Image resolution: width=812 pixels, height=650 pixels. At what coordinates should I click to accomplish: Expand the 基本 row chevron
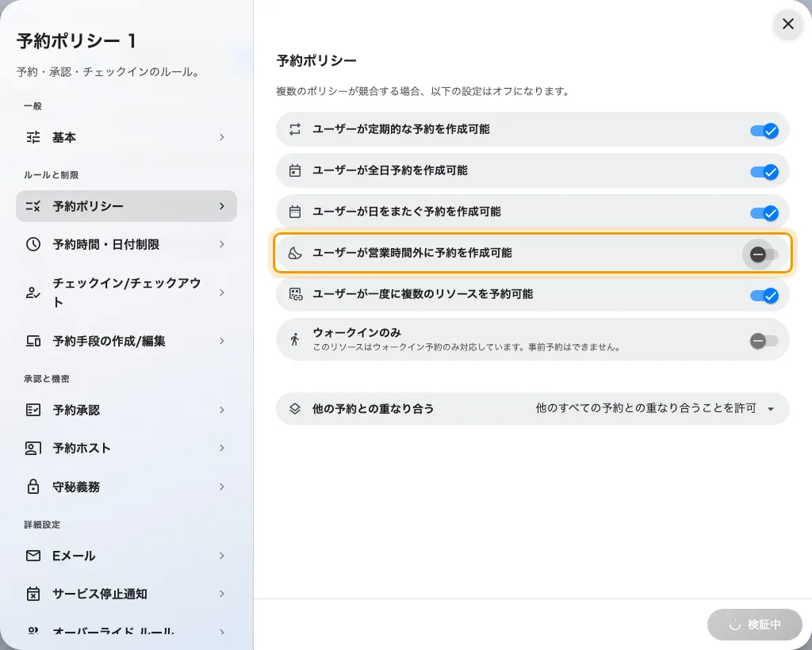[222, 137]
